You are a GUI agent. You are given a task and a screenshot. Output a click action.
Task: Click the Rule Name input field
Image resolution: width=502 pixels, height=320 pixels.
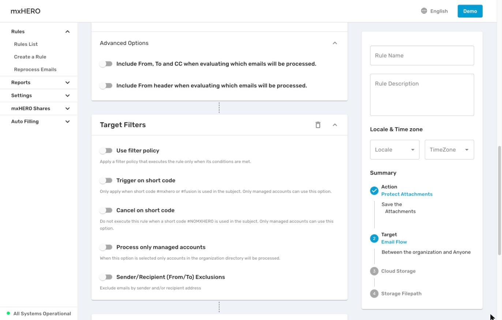tap(422, 56)
